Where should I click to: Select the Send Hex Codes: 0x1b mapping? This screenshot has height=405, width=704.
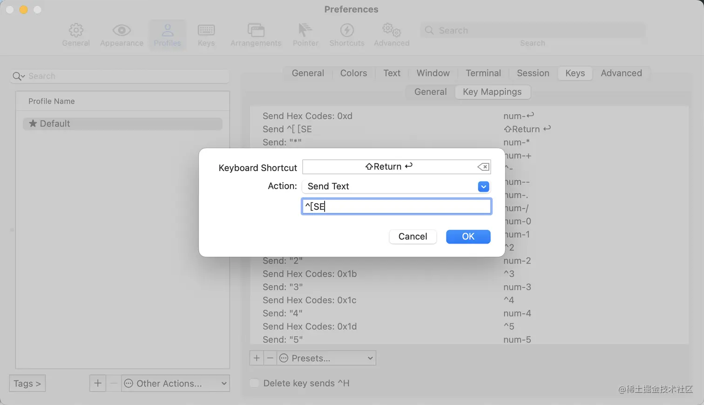click(469, 274)
